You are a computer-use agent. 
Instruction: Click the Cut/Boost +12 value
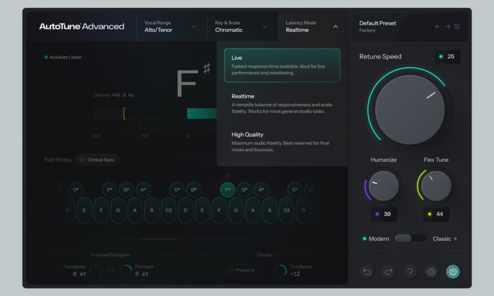point(295,274)
